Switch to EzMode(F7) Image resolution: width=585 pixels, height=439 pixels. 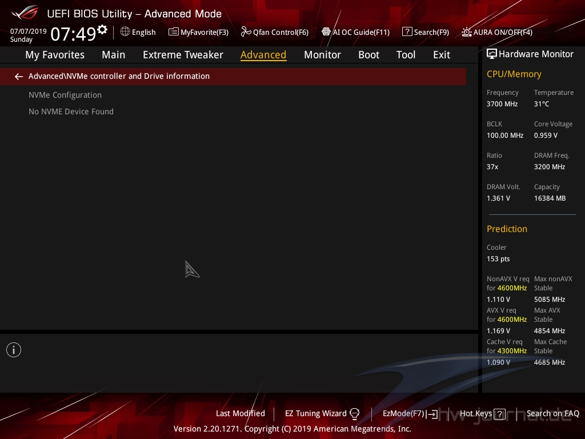click(x=403, y=414)
